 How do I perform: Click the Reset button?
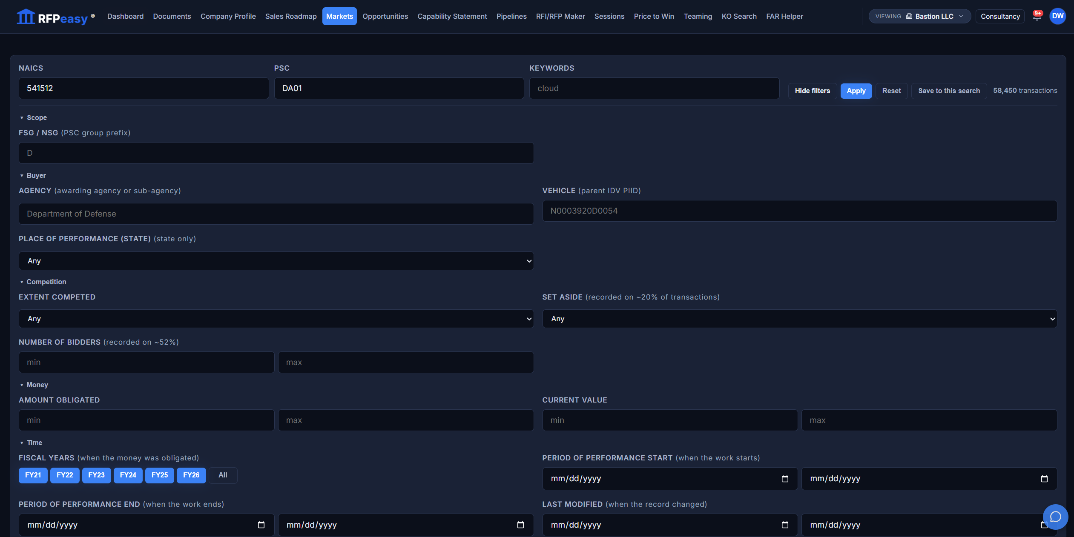click(x=891, y=91)
